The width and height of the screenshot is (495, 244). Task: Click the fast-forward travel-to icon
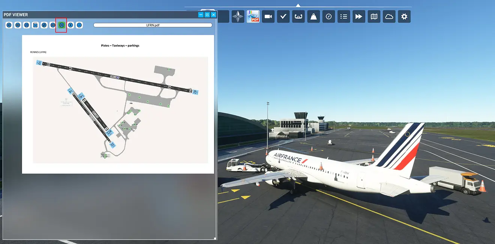(359, 16)
